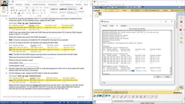Image resolution: width=185 pixels, height=104 pixels.
Task: Click the Format Painter brush icon
Action: tap(7, 13)
